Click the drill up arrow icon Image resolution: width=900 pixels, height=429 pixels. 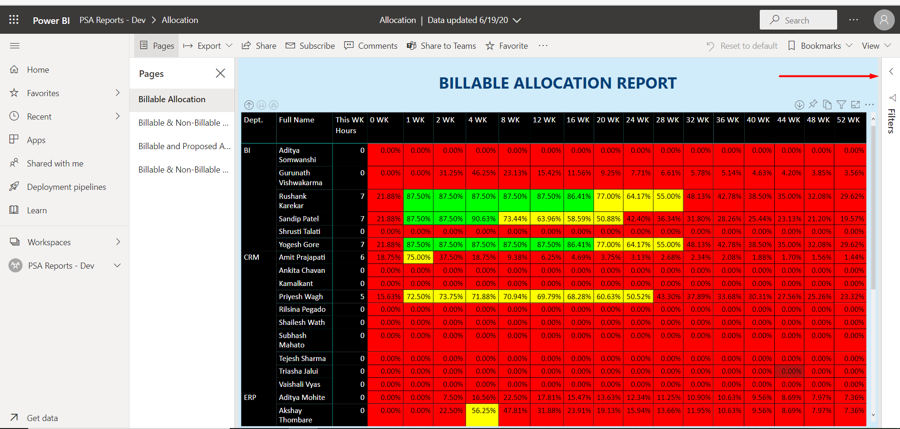click(249, 105)
